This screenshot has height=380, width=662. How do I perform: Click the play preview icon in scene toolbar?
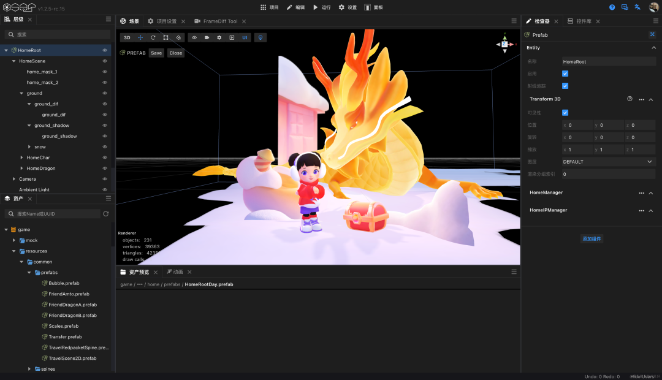[x=232, y=37]
